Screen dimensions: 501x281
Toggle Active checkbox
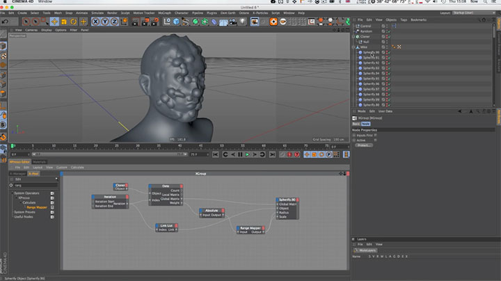coord(376,140)
